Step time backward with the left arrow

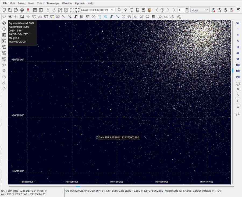156,10
